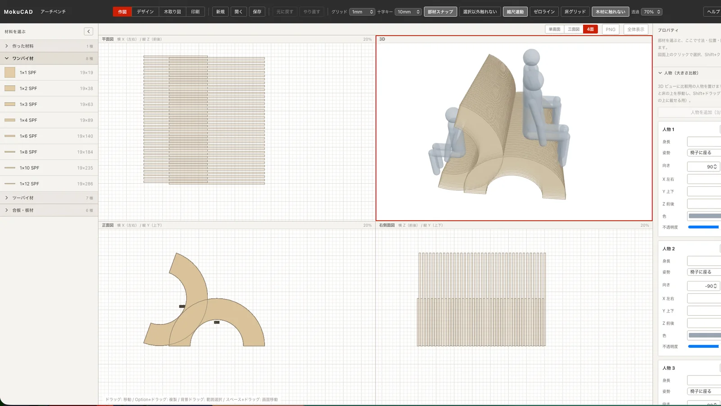
Task: Click the 新規 button
Action: tap(220, 12)
